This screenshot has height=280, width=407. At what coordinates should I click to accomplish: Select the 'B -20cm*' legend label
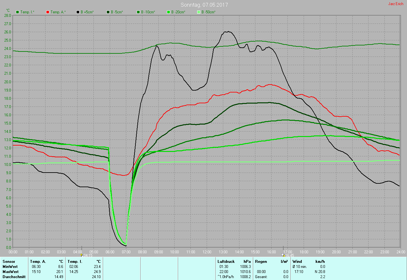[x=178, y=12]
